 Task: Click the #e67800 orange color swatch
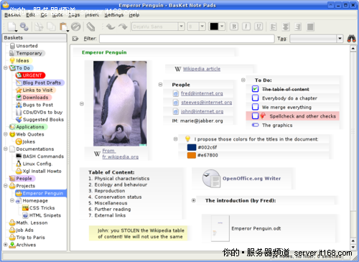pos(192,155)
